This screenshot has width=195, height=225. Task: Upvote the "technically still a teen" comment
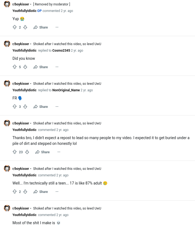(15, 192)
